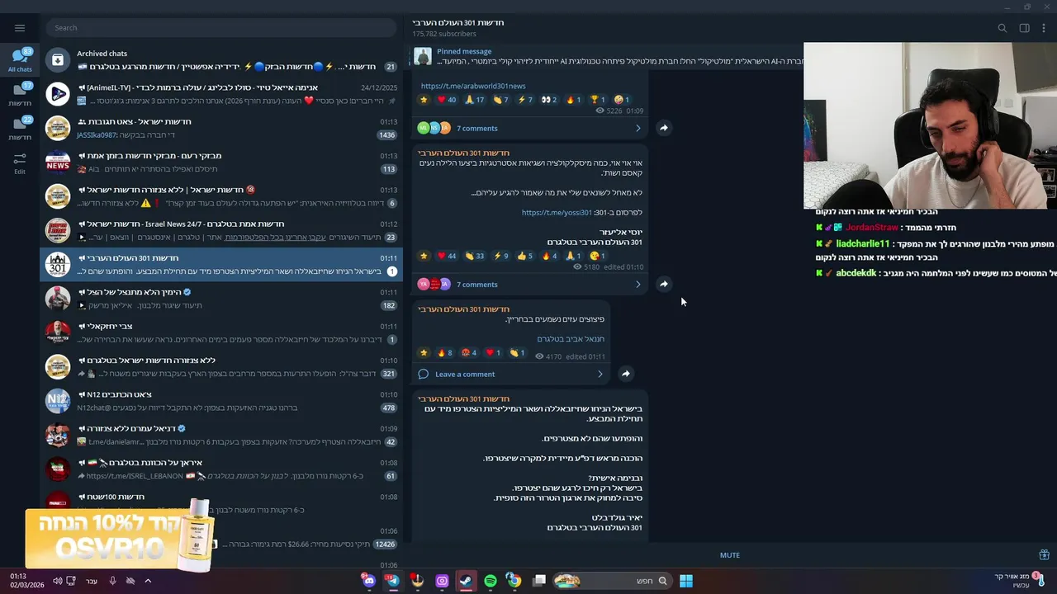Toggle the clapping reaction showing 33
The image size is (1057, 594).
(475, 256)
